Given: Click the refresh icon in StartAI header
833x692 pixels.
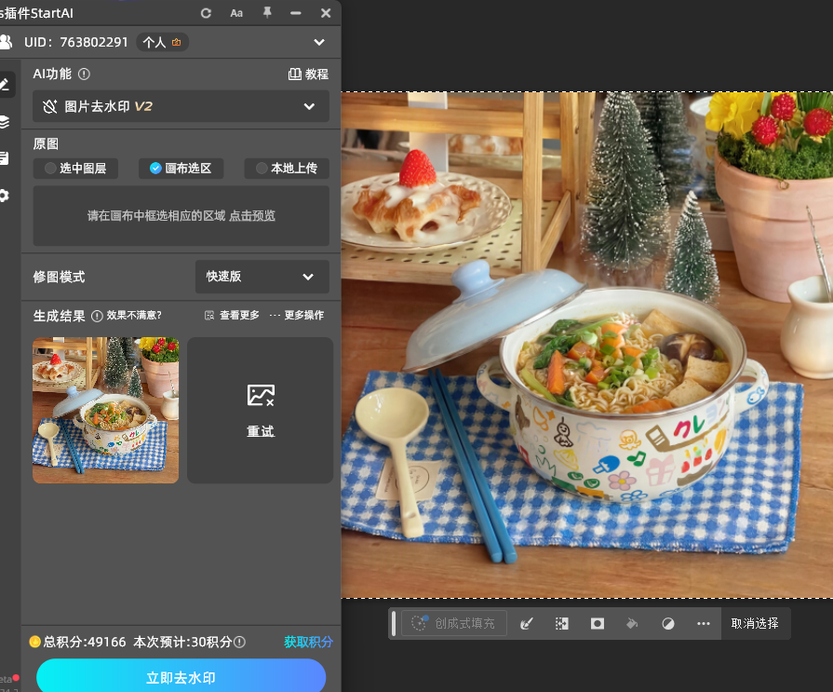Looking at the screenshot, I should [x=206, y=13].
